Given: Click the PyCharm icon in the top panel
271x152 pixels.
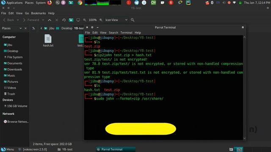Looking at the screenshot, I should tap(188, 3).
